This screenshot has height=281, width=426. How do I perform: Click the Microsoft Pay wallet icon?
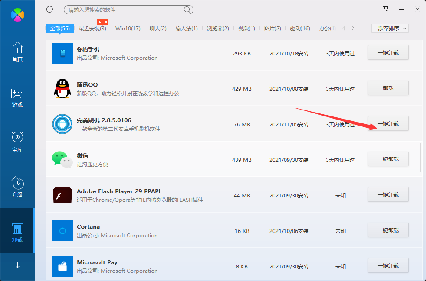62,266
